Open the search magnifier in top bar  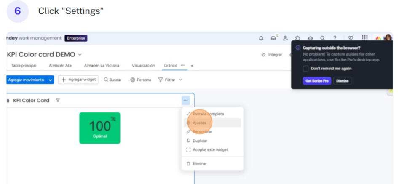tap(322, 38)
